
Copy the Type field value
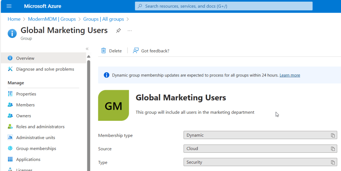[x=332, y=162]
